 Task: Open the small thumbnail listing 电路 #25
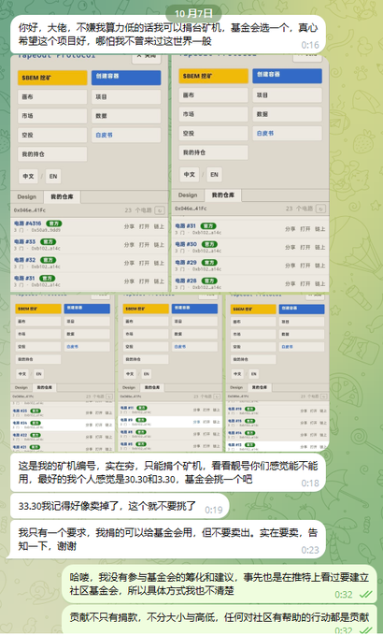(x=63, y=372)
